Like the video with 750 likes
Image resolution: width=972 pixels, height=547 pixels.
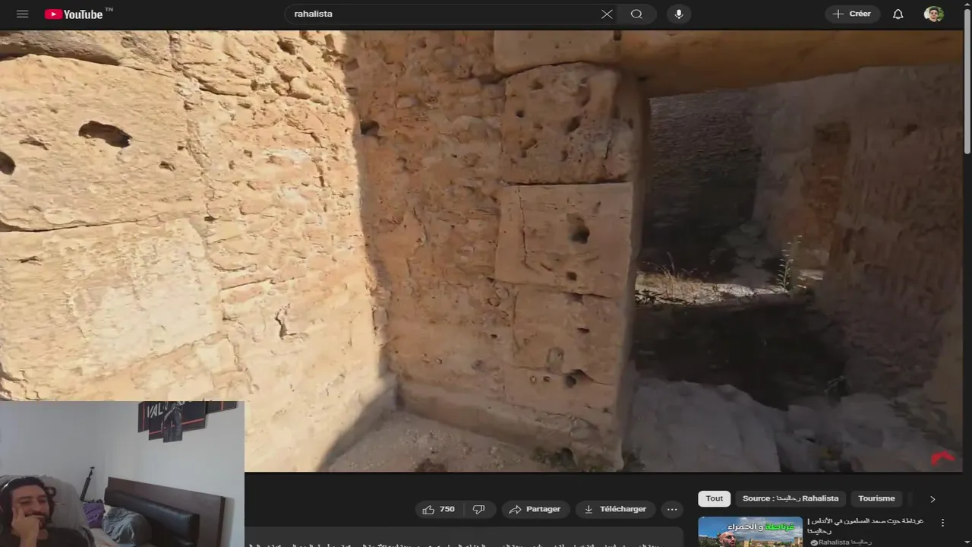click(439, 509)
